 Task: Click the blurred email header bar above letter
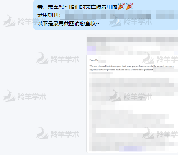tap(132, 39)
